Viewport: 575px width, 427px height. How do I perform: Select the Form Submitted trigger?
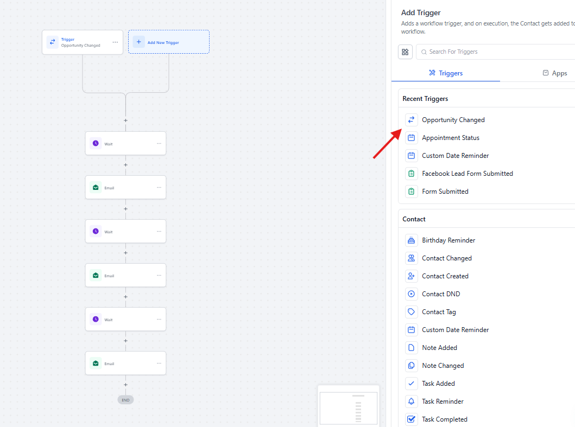tap(445, 192)
